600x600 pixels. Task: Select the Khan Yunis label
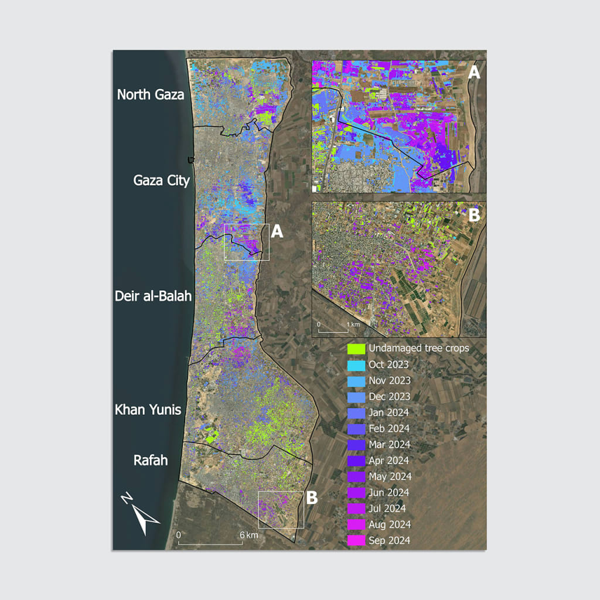click(x=148, y=409)
